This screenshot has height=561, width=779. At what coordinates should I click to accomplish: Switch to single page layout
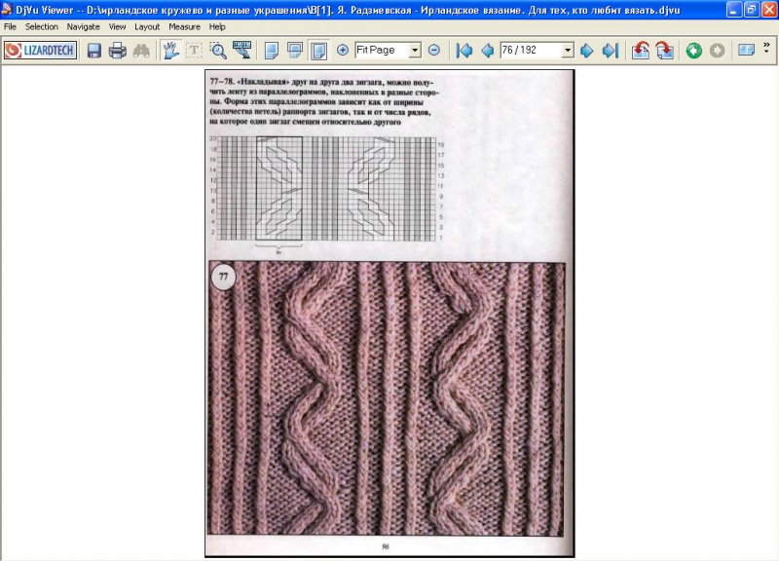tap(272, 51)
